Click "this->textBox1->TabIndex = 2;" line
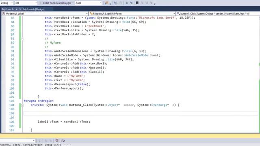260x146 pixels. click(x=70, y=34)
